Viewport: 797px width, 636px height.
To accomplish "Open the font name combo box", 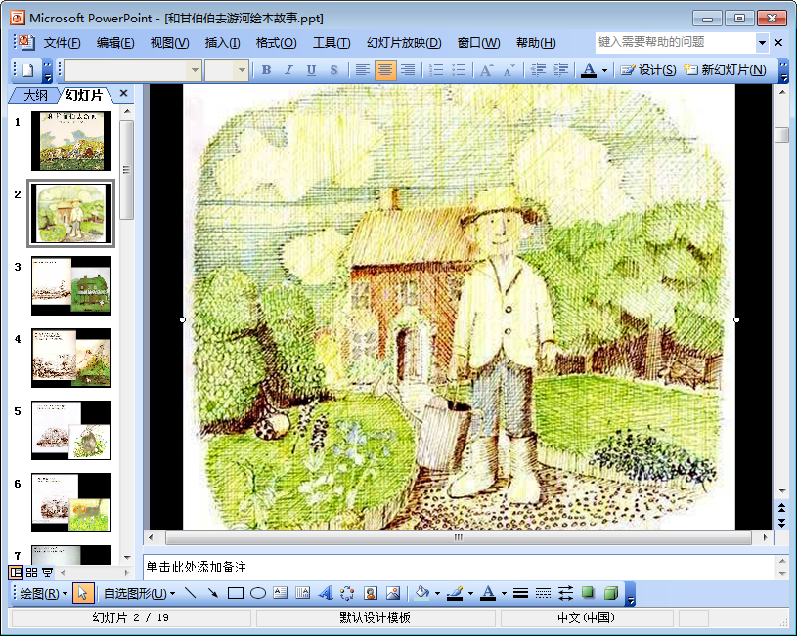I will pyautogui.click(x=133, y=70).
